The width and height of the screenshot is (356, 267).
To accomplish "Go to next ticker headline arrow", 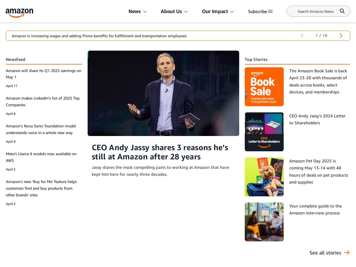I will (341, 36).
